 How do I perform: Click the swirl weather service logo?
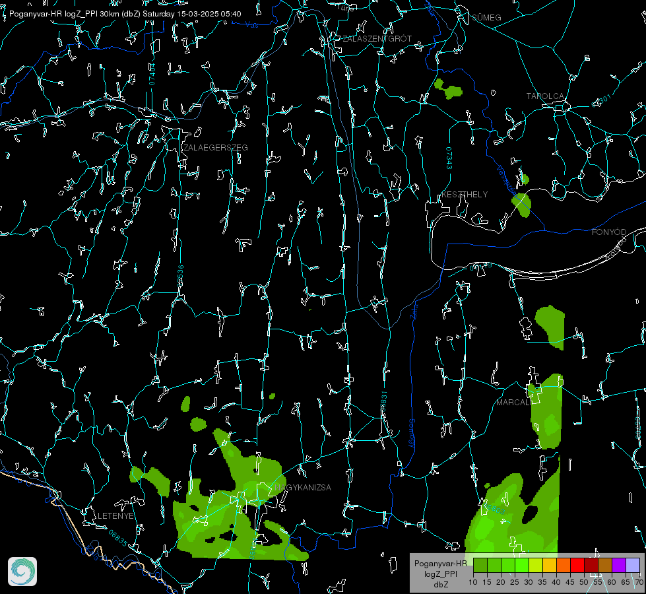point(22,572)
